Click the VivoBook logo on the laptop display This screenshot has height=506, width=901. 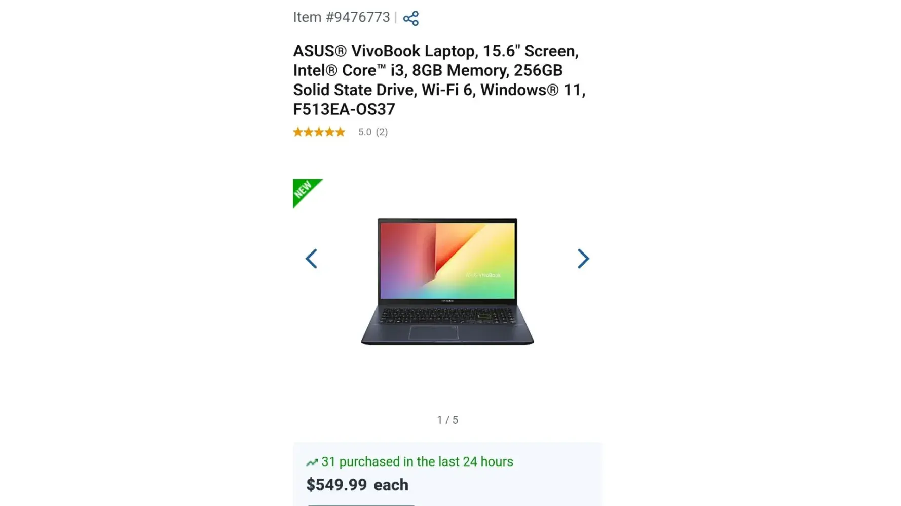tap(482, 275)
